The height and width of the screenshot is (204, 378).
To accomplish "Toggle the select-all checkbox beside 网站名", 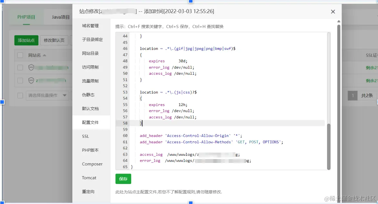I will (x=20, y=55).
